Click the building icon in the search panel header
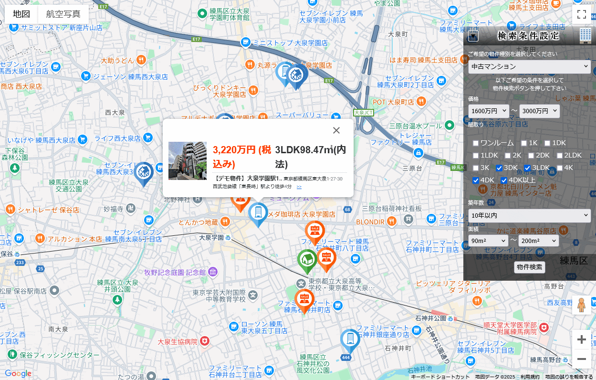 tap(585, 36)
